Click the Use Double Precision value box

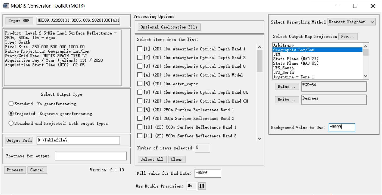pos(192,186)
